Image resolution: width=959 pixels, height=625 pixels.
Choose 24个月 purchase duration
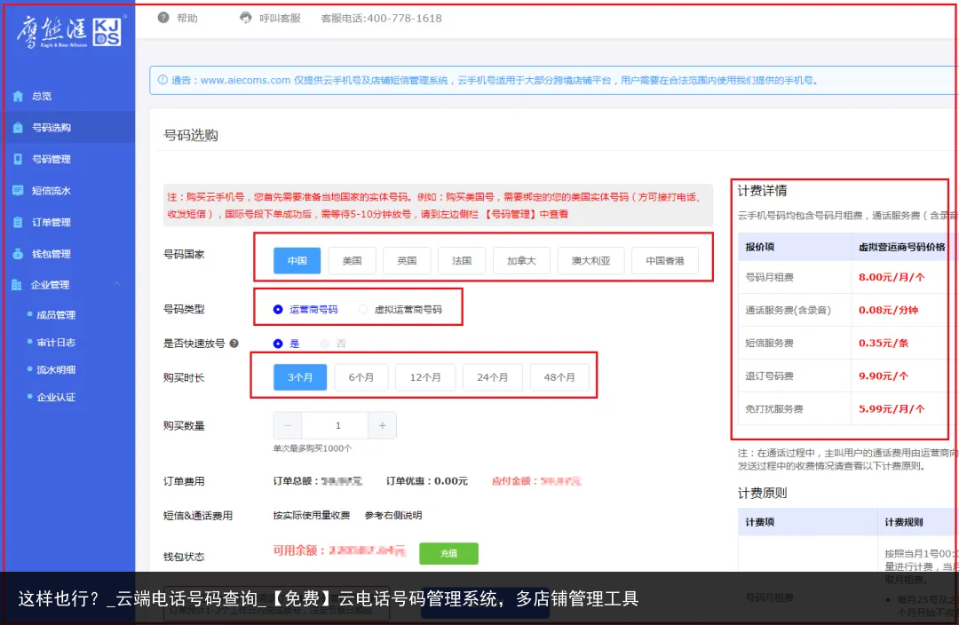coord(492,377)
